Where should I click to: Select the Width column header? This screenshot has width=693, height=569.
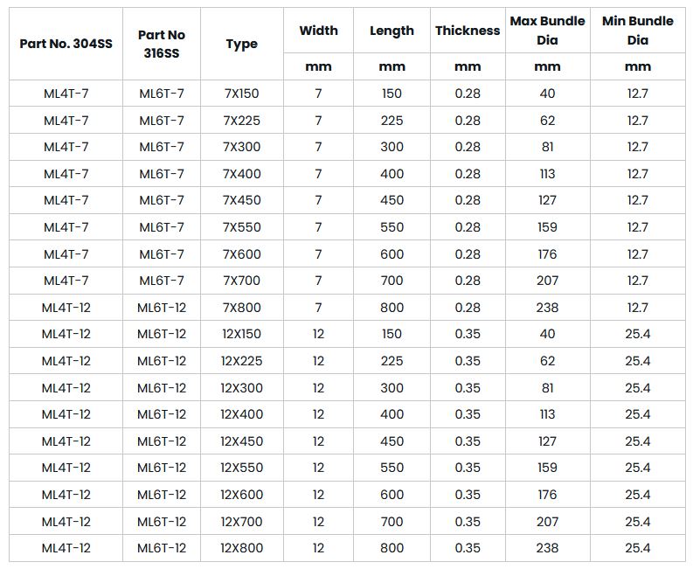click(x=318, y=31)
